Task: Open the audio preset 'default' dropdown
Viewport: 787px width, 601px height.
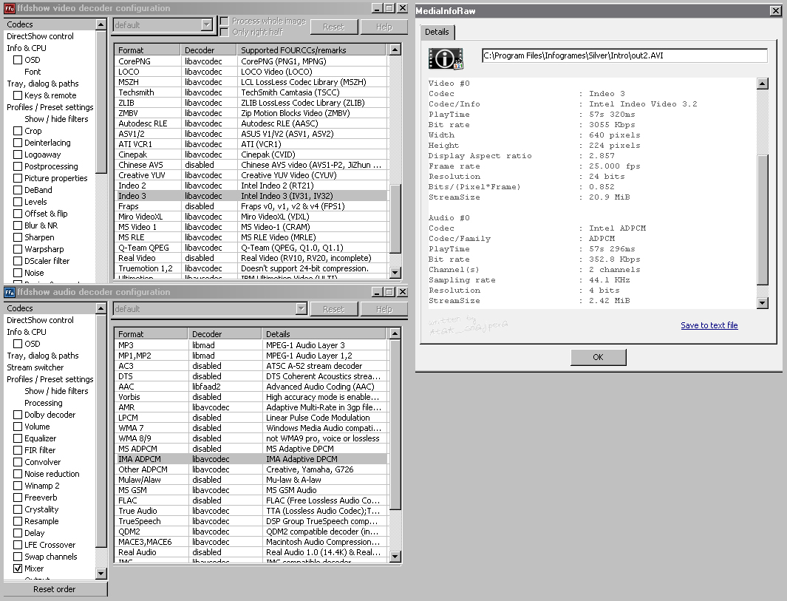Action: pyautogui.click(x=301, y=309)
